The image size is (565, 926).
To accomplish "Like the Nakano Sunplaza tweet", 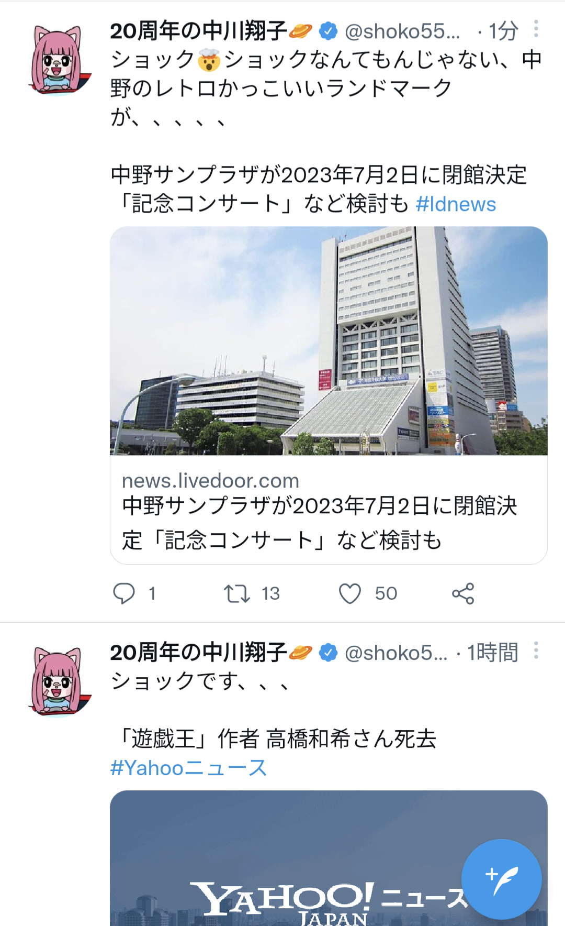I will point(350,594).
